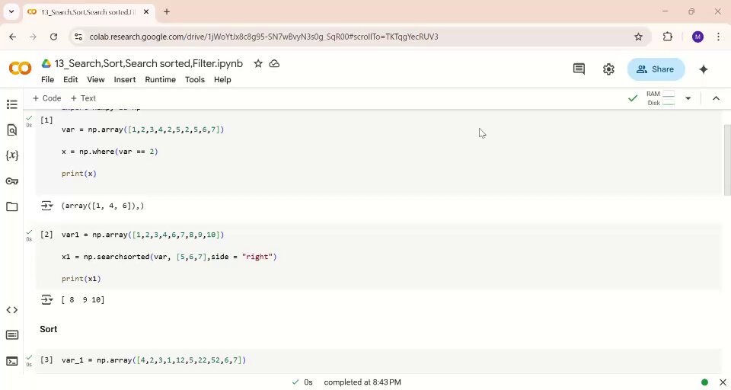731x390 pixels.
Task: Click the RAM Disk usage indicator
Action: pyautogui.click(x=661, y=98)
